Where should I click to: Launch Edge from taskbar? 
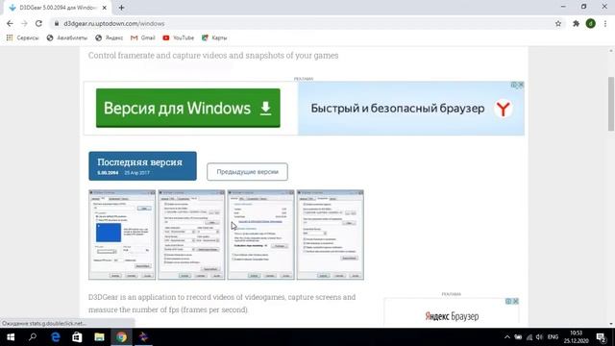[56, 337]
